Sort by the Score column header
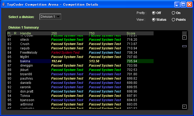The height and width of the screenshot is (116, 194). click(x=131, y=33)
